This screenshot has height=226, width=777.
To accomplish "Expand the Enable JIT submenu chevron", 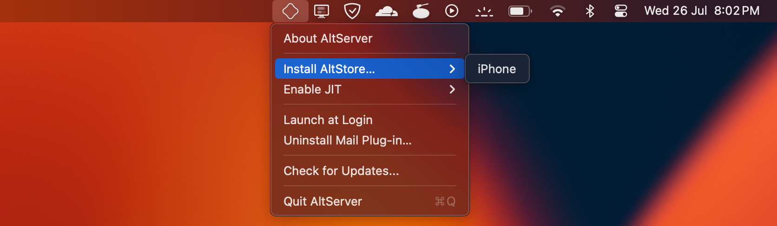I will [452, 89].
